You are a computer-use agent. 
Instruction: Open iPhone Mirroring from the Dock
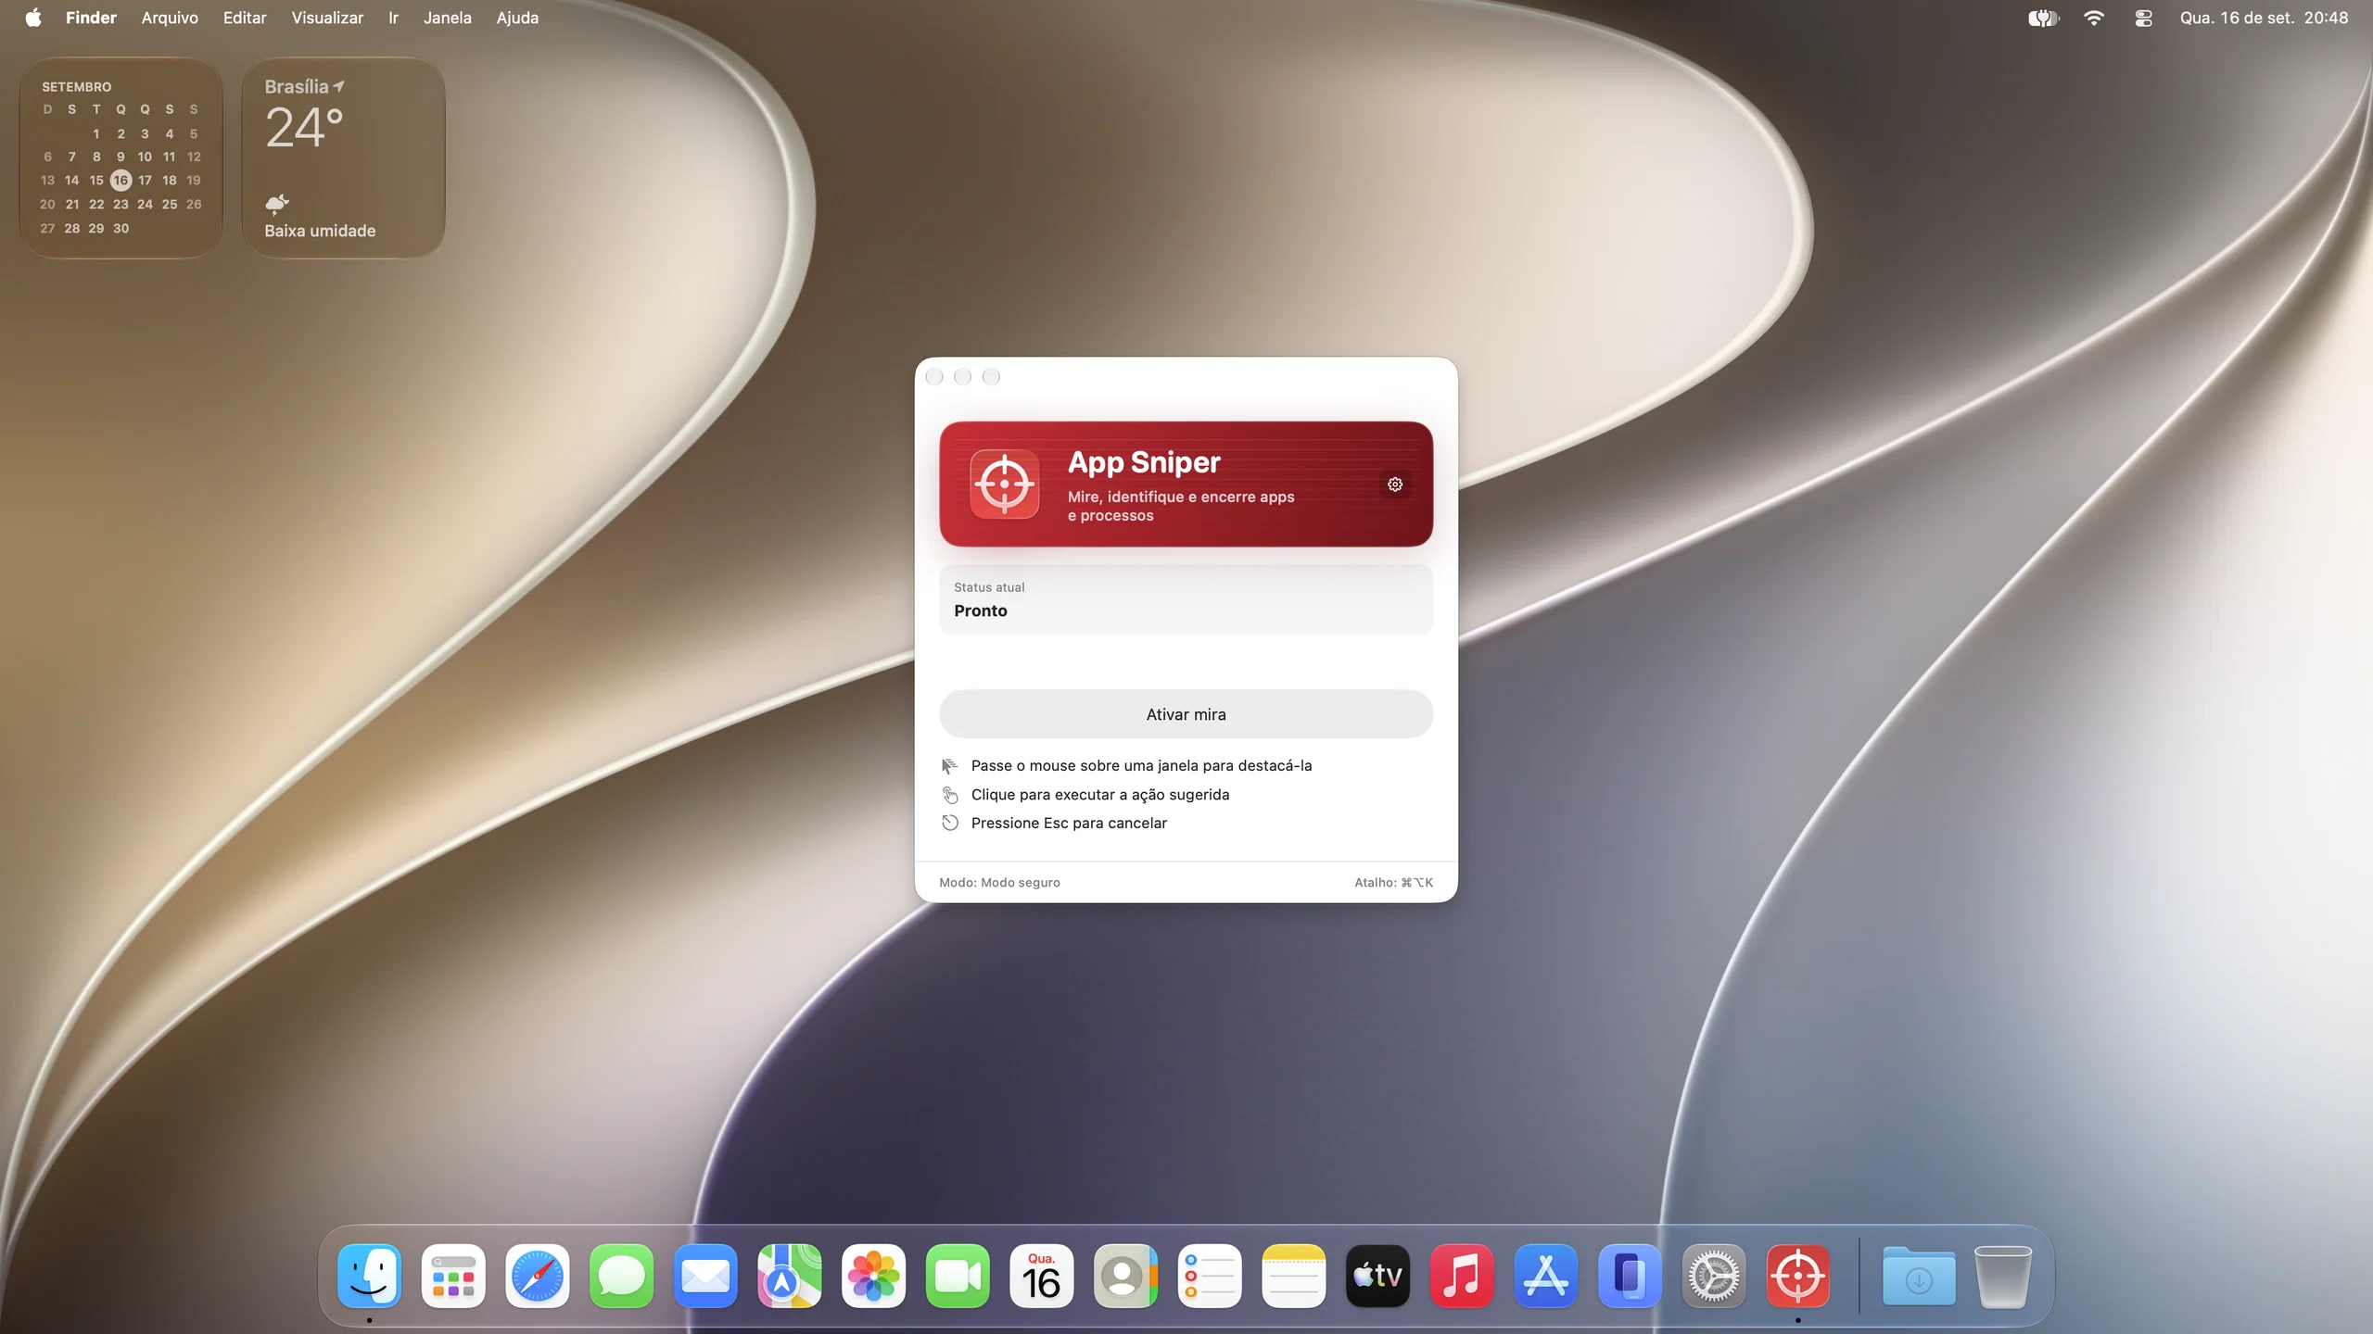pos(1630,1276)
